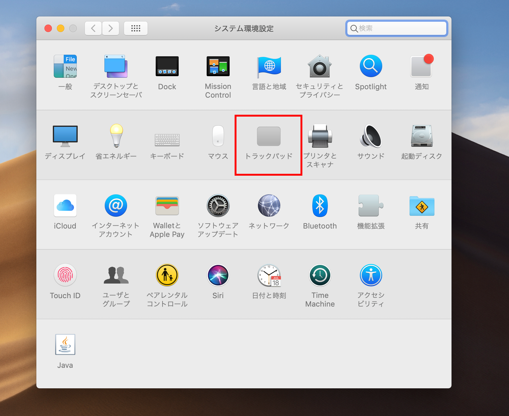Open 言語と地域 preferences
Viewport: 509px width, 416px height.
point(269,67)
